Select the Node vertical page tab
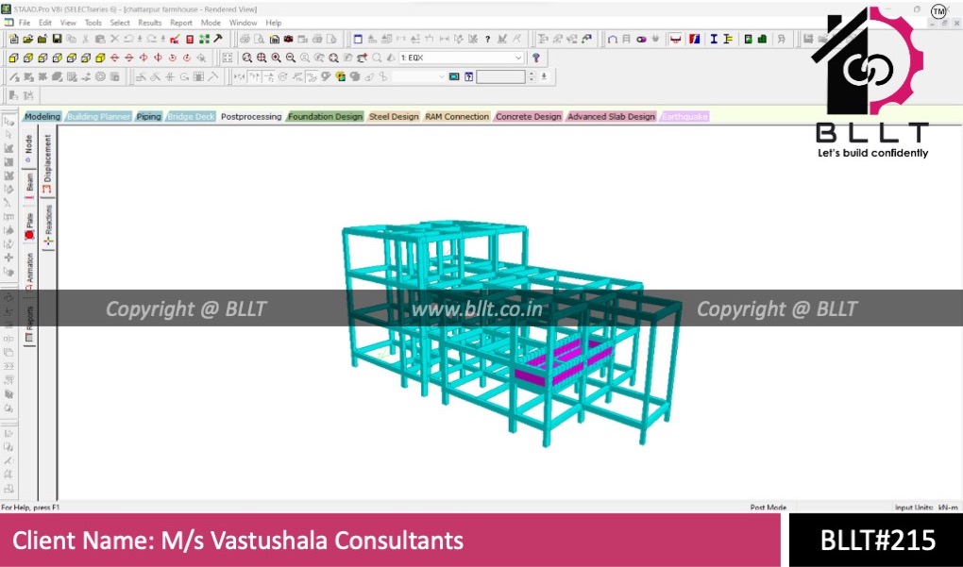Viewport: 963px width, 567px height. [29, 148]
